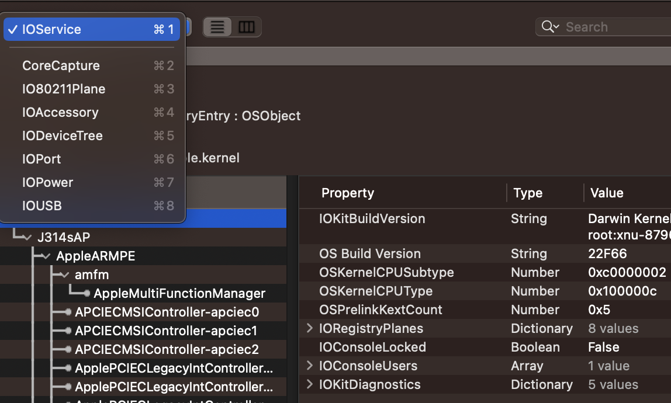The height and width of the screenshot is (403, 671).
Task: Expand the IORegistryPlanes dictionary row
Action: click(310, 328)
